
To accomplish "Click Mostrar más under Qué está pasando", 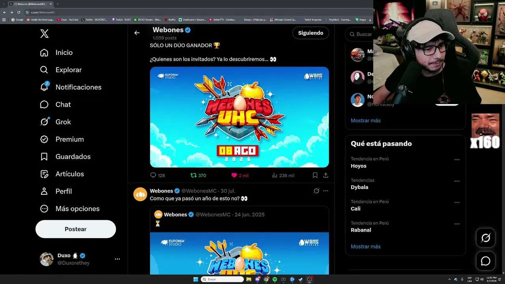I will pos(366,247).
